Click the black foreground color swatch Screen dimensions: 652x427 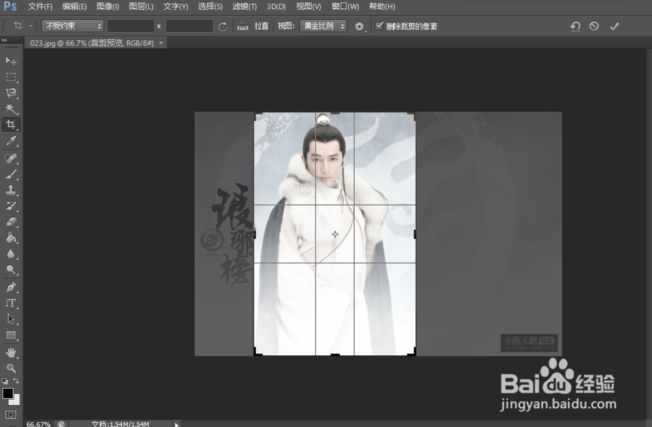pyautogui.click(x=7, y=393)
